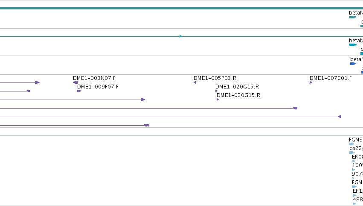Click the light blue glyph under 1005
This screenshot has height=206, width=363.
pos(354,170)
